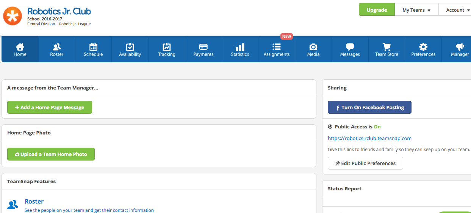Select the Availability tab label
The image size is (471, 213).
tap(130, 54)
